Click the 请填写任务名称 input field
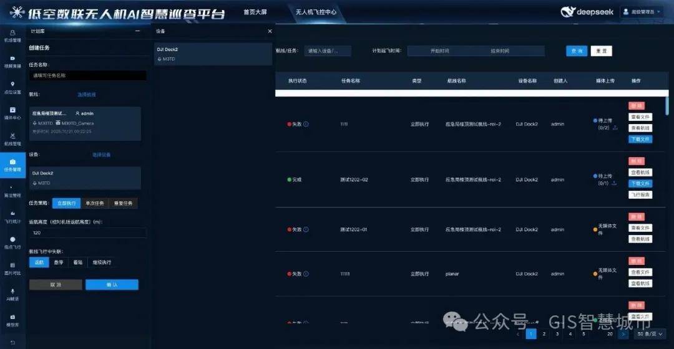Screen dimensions: 674x349 (x=87, y=75)
